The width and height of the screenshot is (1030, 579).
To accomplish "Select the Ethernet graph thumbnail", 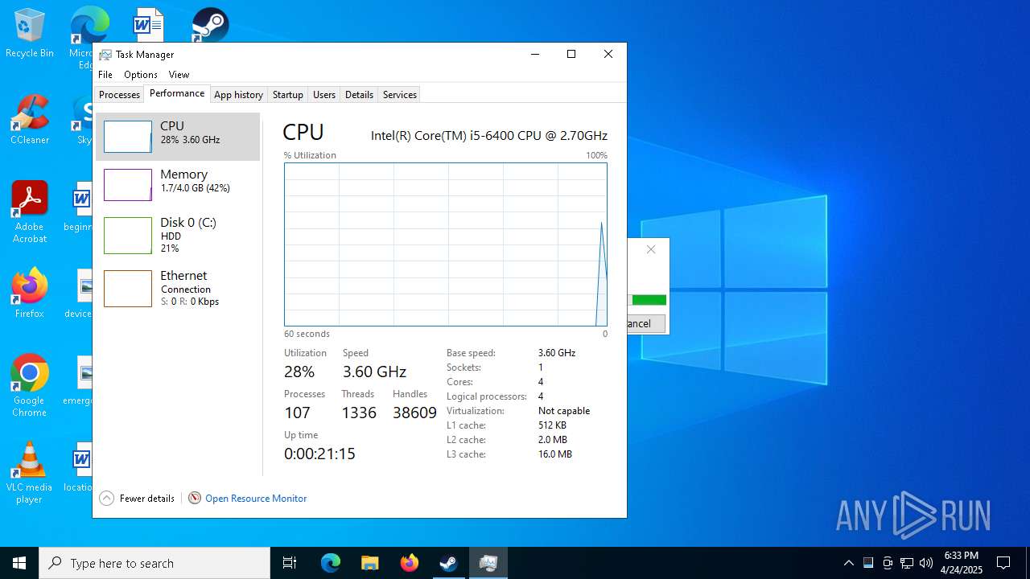I will pos(128,289).
